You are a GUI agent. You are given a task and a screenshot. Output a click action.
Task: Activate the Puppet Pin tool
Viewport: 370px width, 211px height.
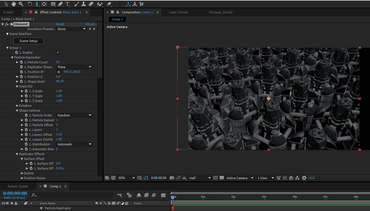coord(109,4)
